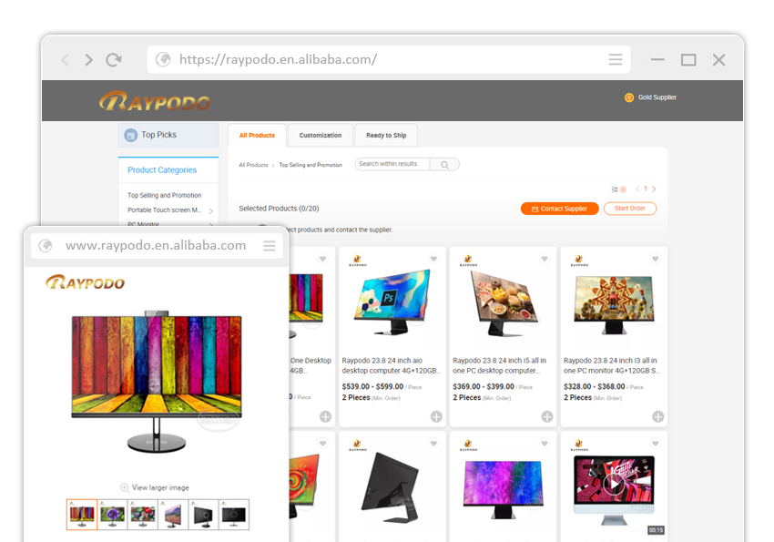The image size is (774, 542).
Task: Select Top Picks in the sidebar
Action: tap(168, 135)
